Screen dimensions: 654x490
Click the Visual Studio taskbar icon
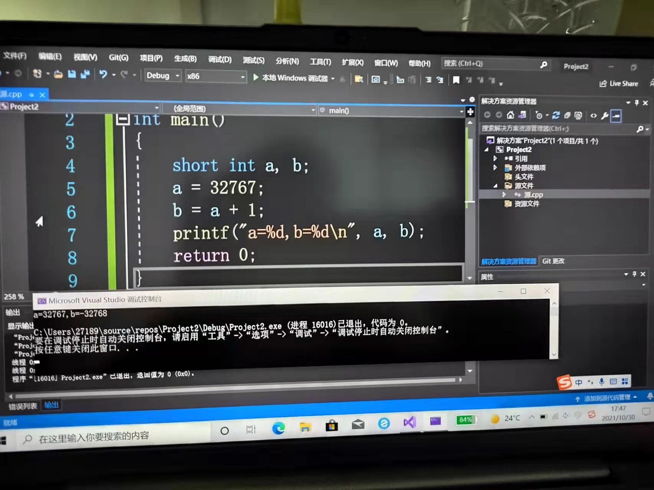409,422
